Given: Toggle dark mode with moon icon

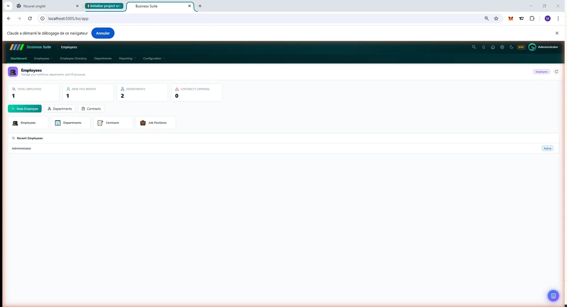Looking at the screenshot, I should click(511, 47).
